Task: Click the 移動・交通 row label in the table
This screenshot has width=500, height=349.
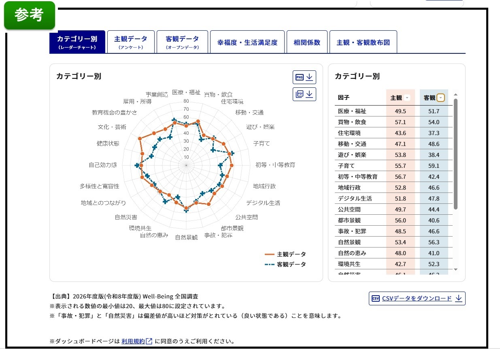Action: (352, 144)
